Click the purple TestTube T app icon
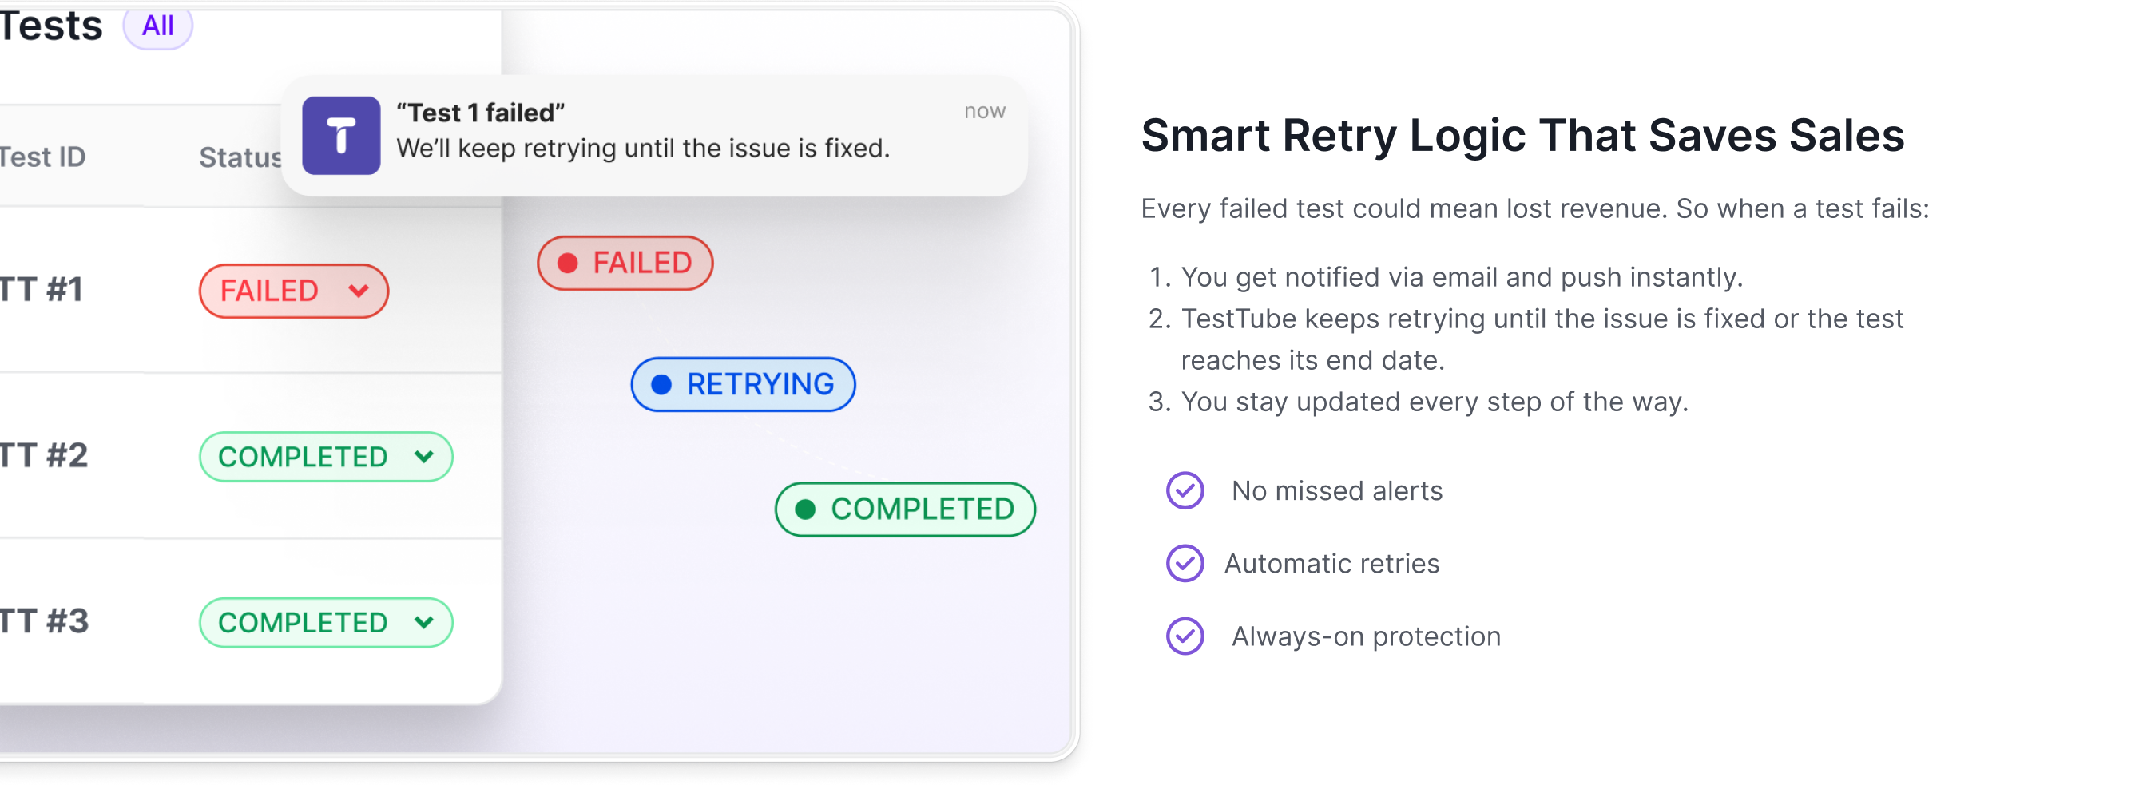The height and width of the screenshot is (785, 2139). (x=340, y=135)
